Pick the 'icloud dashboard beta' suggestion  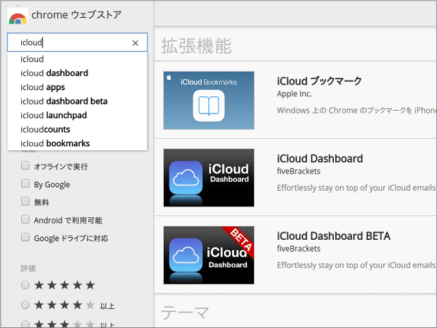pyautogui.click(x=77, y=101)
